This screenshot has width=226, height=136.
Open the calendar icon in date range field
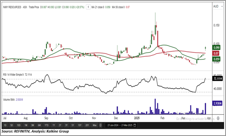(x=135, y=125)
